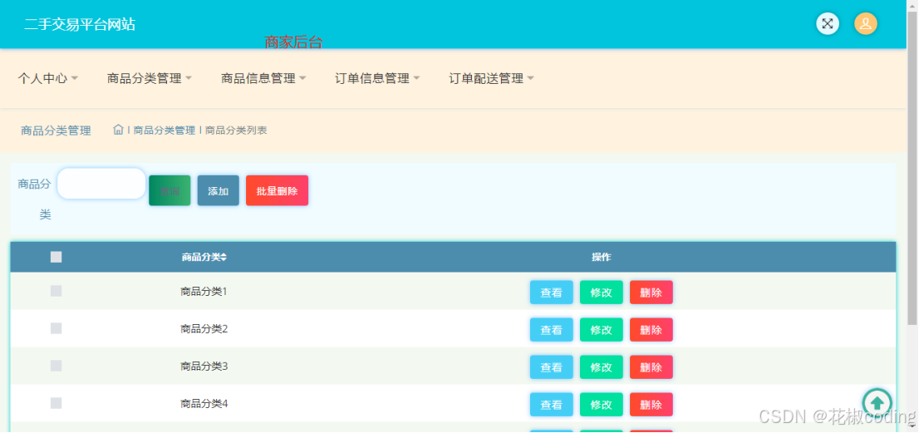This screenshot has height=433, width=919.
Task: Edit 商品分类4 with 修改 button
Action: 602,404
